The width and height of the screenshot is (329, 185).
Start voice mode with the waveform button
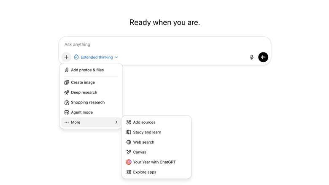tap(263, 57)
